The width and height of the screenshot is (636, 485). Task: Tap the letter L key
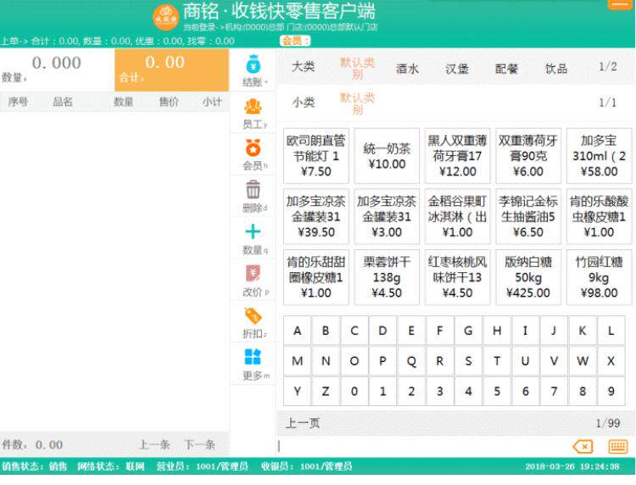point(611,331)
